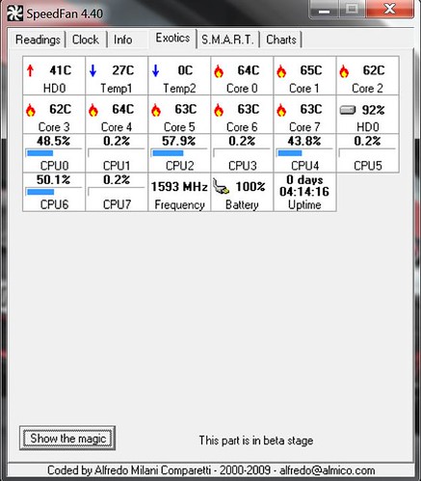Click the flame icon for Core 0

(219, 71)
